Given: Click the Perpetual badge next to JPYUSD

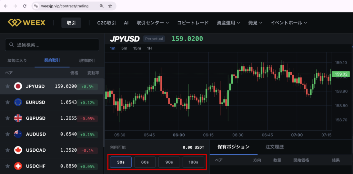Looking at the screenshot, I should coord(154,39).
